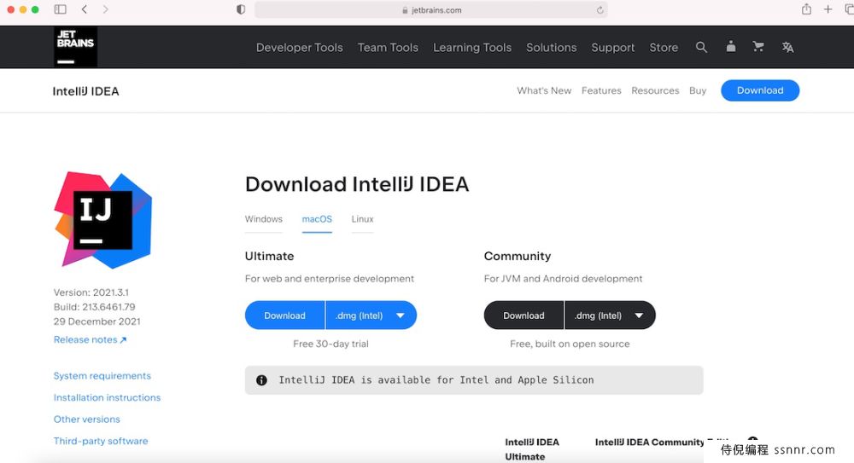Image resolution: width=854 pixels, height=463 pixels.
Task: Open a new tab with the plus icon
Action: point(828,9)
